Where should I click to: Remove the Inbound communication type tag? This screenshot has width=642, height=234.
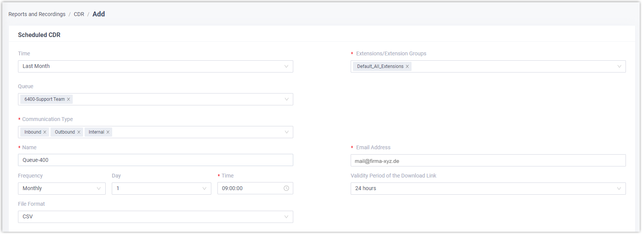click(x=45, y=132)
